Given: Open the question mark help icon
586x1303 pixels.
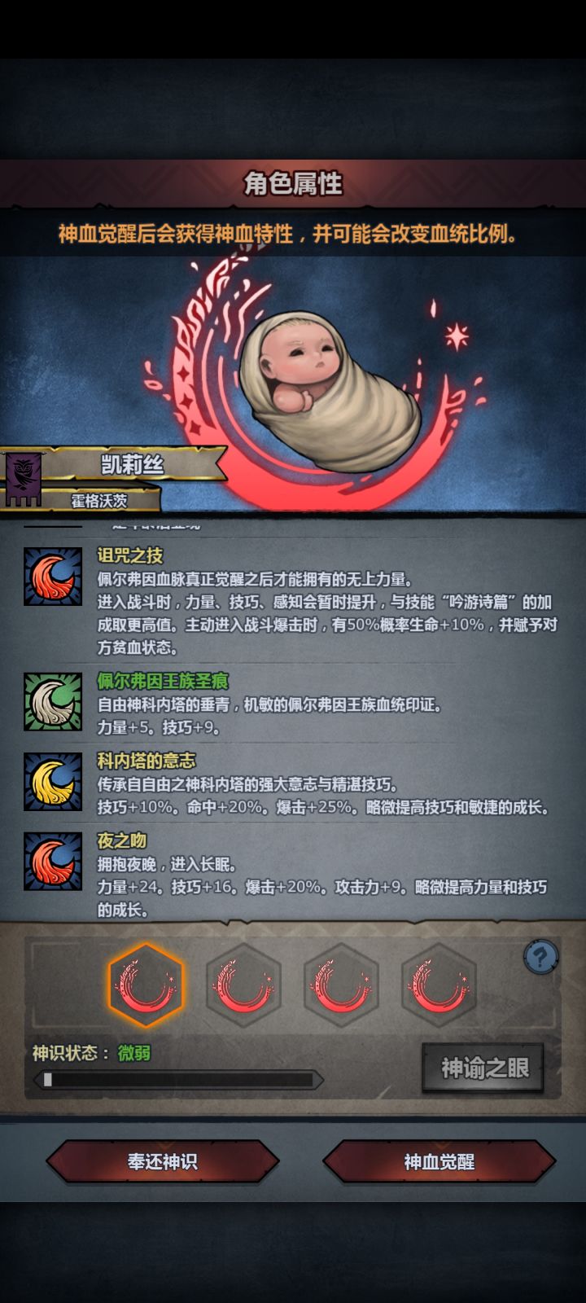Looking at the screenshot, I should tap(541, 957).
